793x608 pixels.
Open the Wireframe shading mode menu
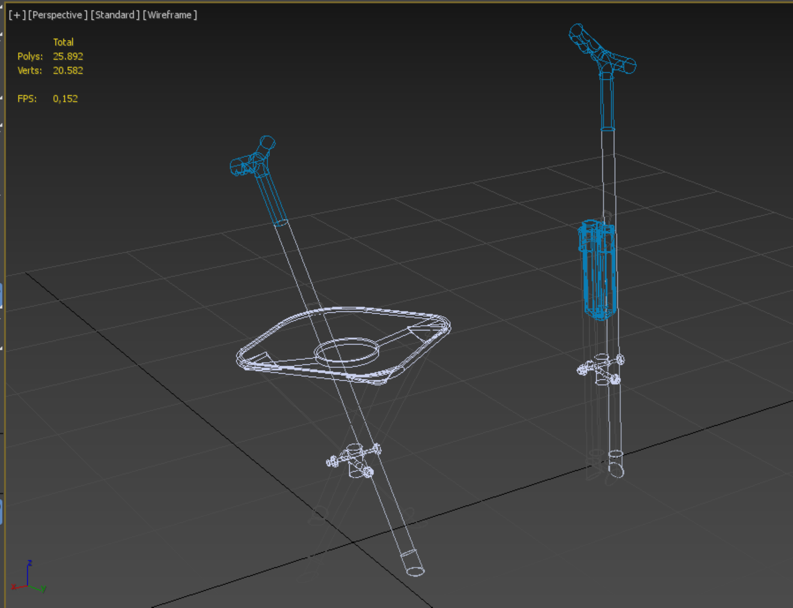170,15
